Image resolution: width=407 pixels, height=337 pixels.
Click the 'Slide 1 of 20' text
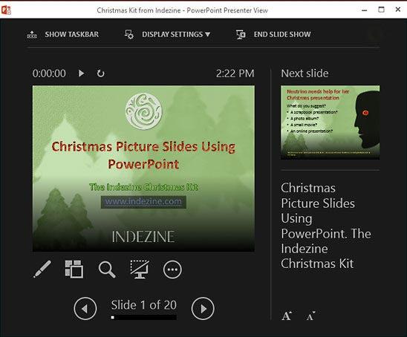pos(144,305)
